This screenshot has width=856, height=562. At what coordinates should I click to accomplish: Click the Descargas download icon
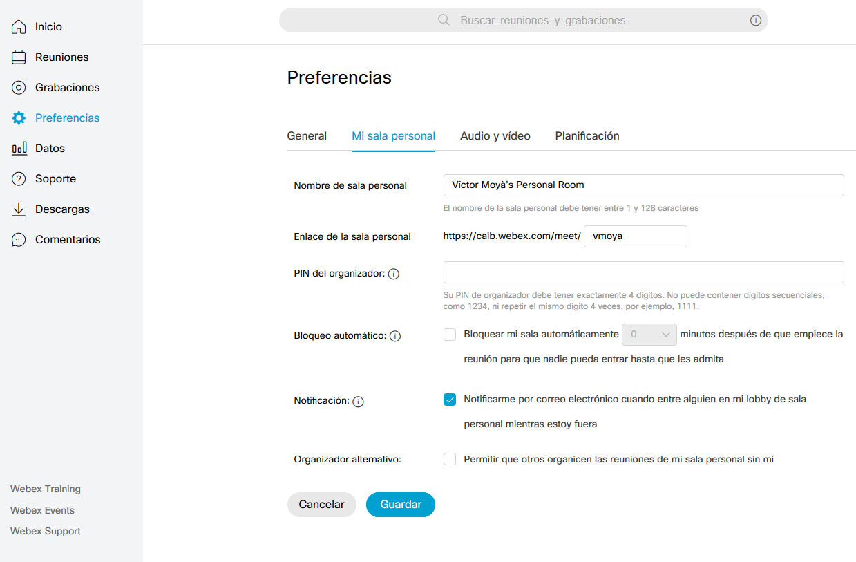(19, 209)
